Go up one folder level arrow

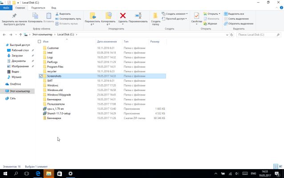(x=20, y=35)
